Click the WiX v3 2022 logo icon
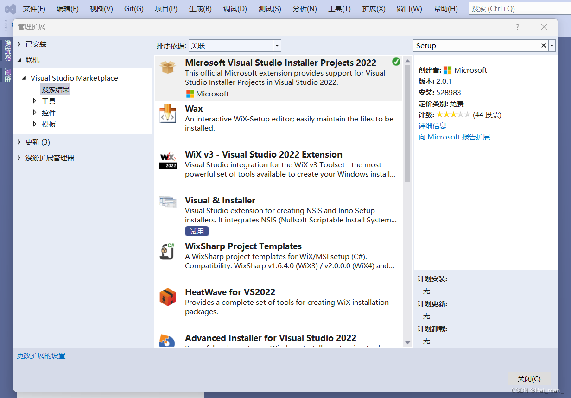 168,159
